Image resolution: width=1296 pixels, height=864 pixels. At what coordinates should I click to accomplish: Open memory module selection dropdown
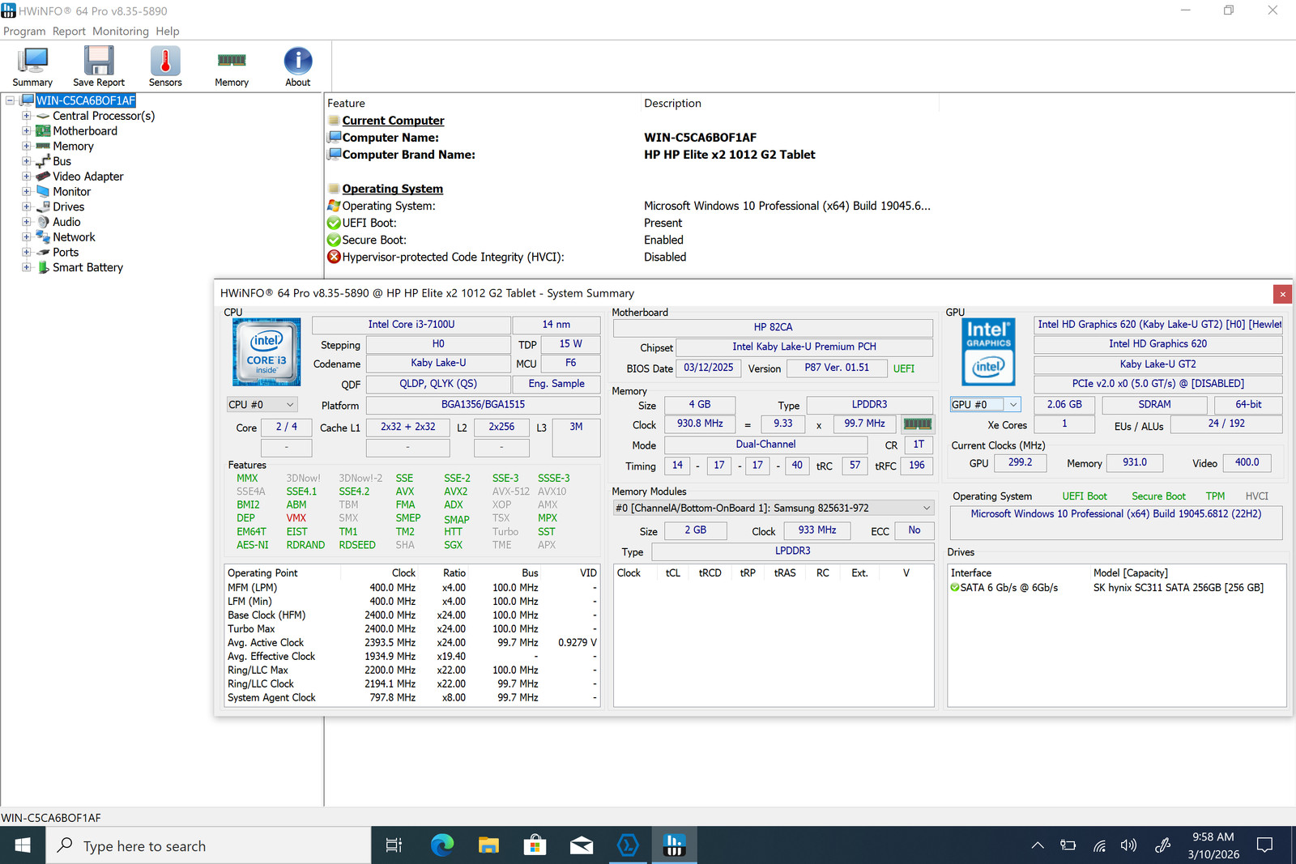773,508
